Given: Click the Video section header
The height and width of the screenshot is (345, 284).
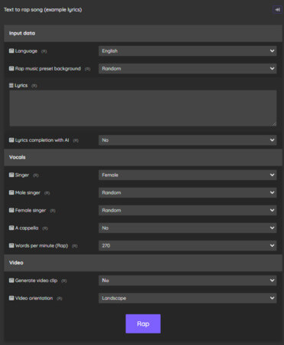Looking at the screenshot, I should [x=143, y=263].
